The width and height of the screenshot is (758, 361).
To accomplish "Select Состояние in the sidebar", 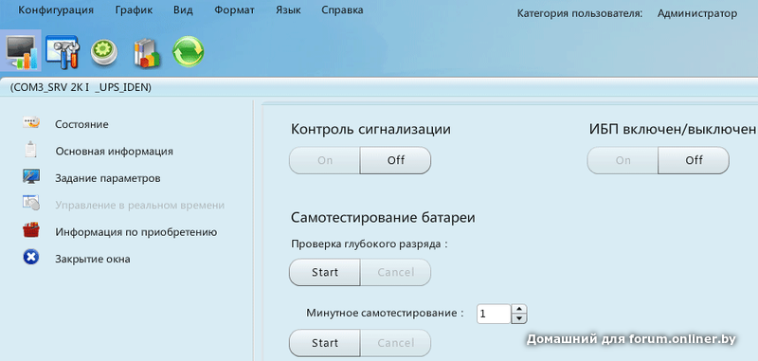I will (x=81, y=124).
